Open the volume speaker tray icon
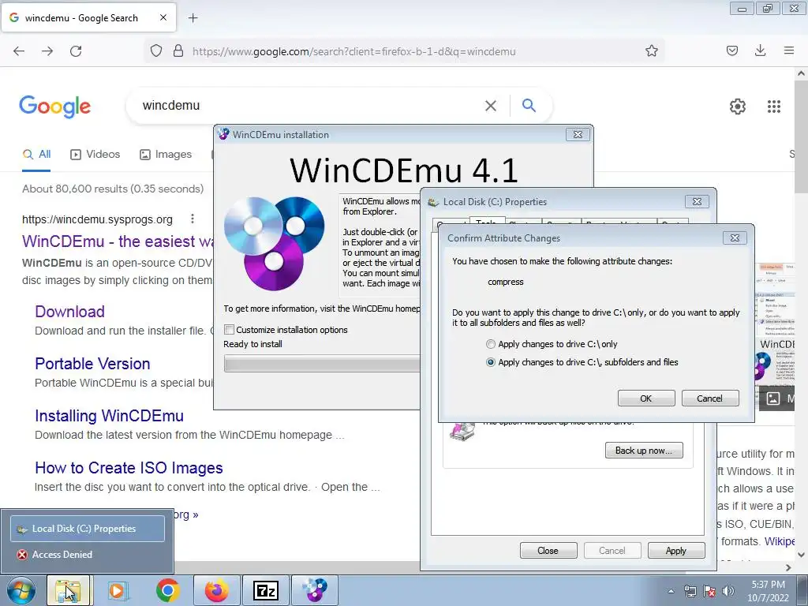This screenshot has width=808, height=606. (728, 591)
